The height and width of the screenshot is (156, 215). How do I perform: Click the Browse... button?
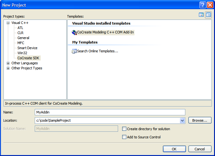coord(200,120)
